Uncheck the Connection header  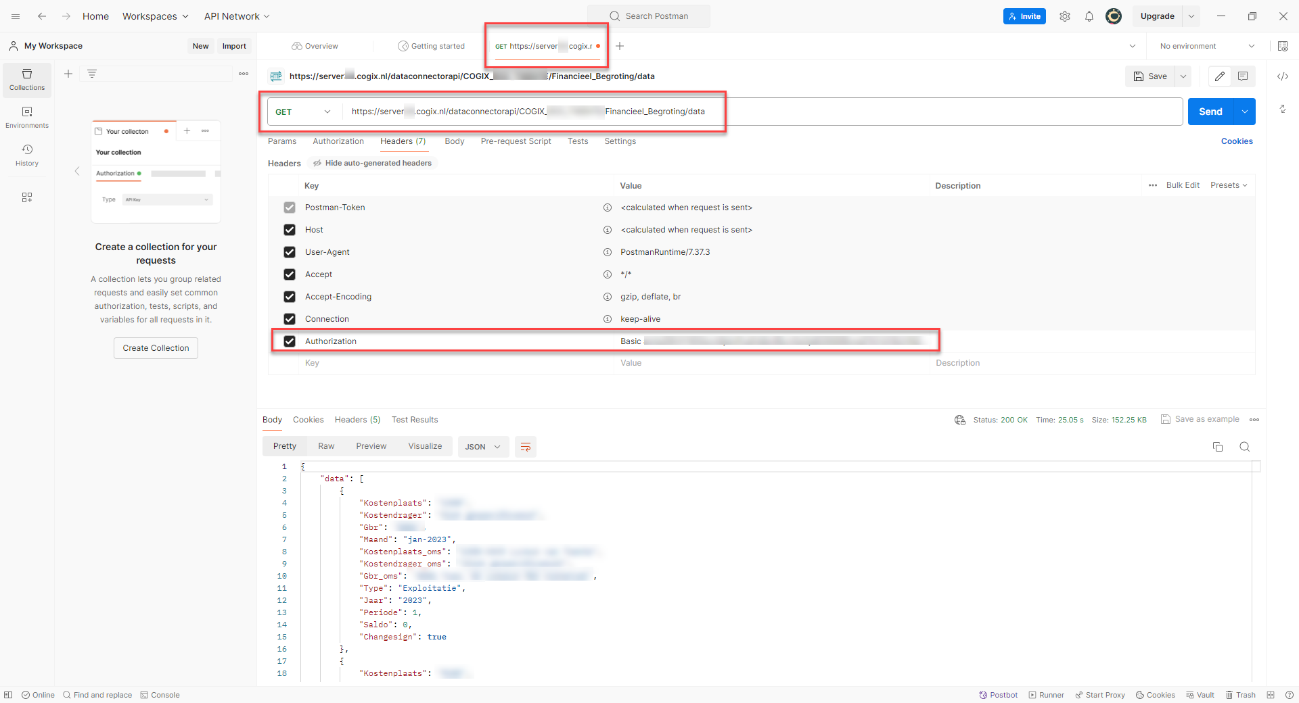pyautogui.click(x=290, y=319)
